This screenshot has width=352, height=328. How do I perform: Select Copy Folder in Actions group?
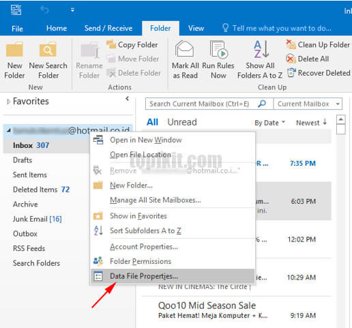[132, 45]
